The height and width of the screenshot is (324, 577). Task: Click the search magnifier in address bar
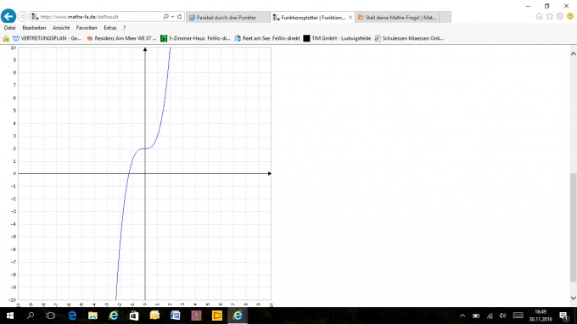click(x=165, y=17)
